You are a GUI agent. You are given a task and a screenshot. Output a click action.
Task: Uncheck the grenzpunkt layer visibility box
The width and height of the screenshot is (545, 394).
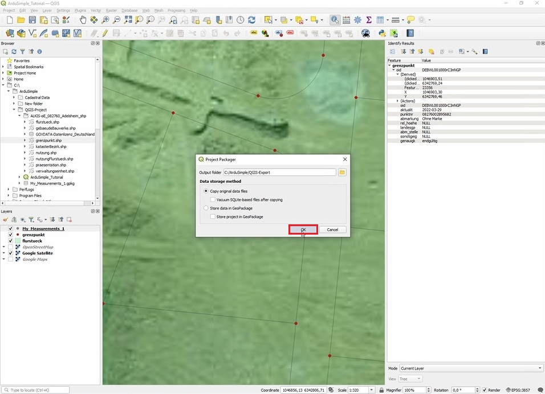tap(10, 235)
